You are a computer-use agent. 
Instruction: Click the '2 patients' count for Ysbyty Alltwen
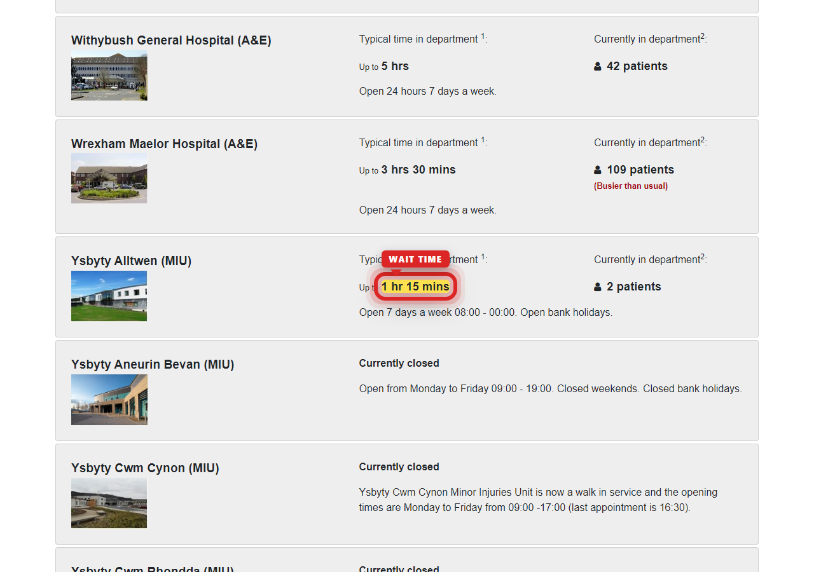pyautogui.click(x=634, y=287)
